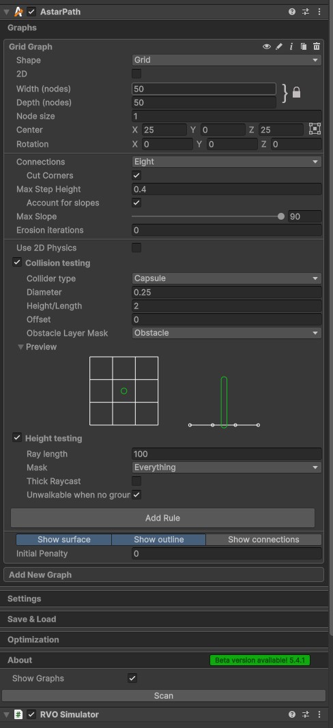Open Grid Graph info via the i icon
This screenshot has height=728, width=333.
pyautogui.click(x=291, y=46)
